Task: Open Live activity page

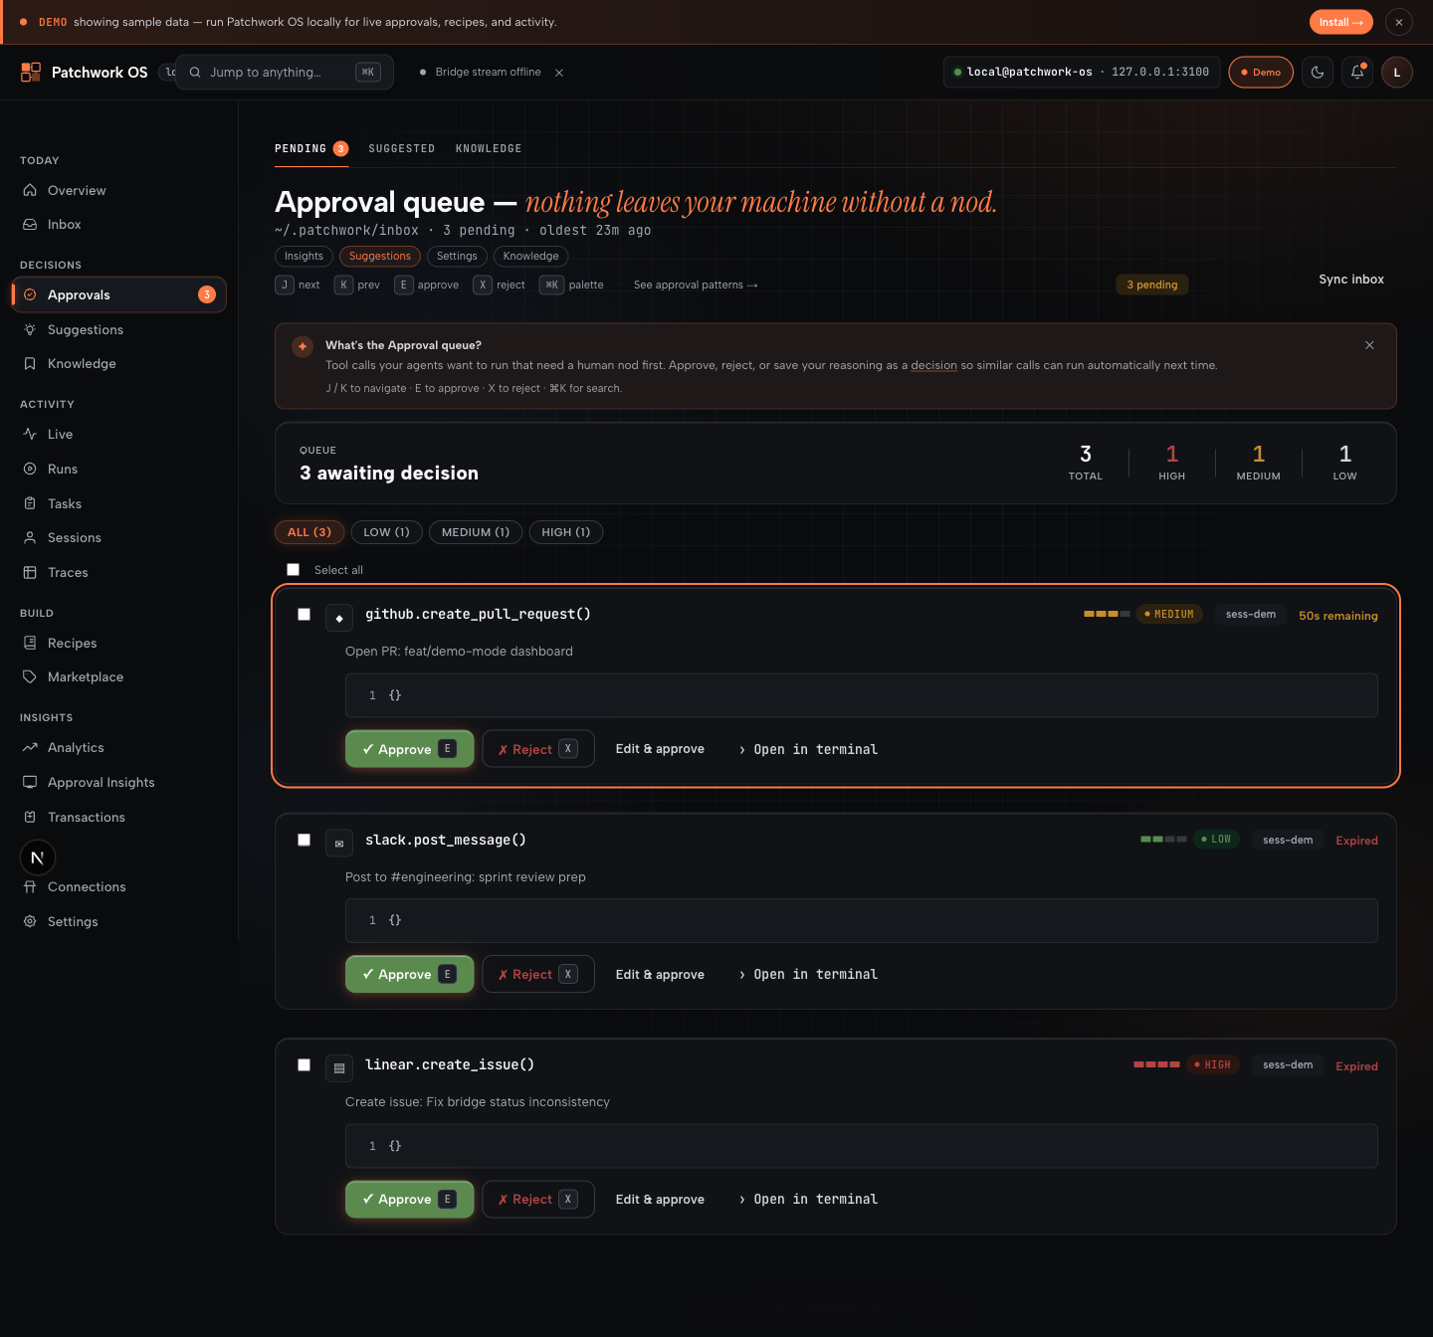Action: pos(119,434)
